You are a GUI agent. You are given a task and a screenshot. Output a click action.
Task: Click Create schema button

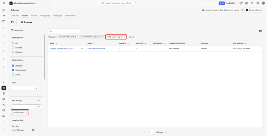[253, 10]
